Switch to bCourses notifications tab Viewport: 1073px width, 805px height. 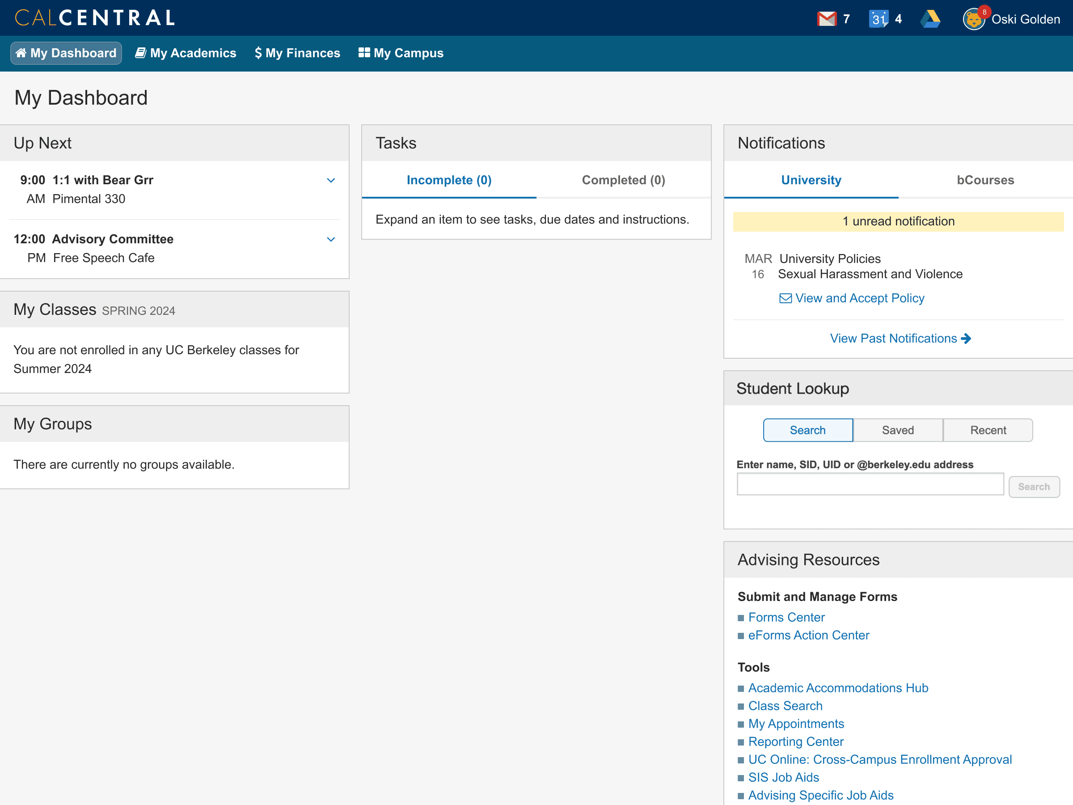[x=985, y=180]
